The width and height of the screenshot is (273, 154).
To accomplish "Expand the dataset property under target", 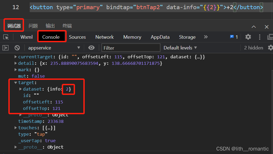I will click(21, 89).
